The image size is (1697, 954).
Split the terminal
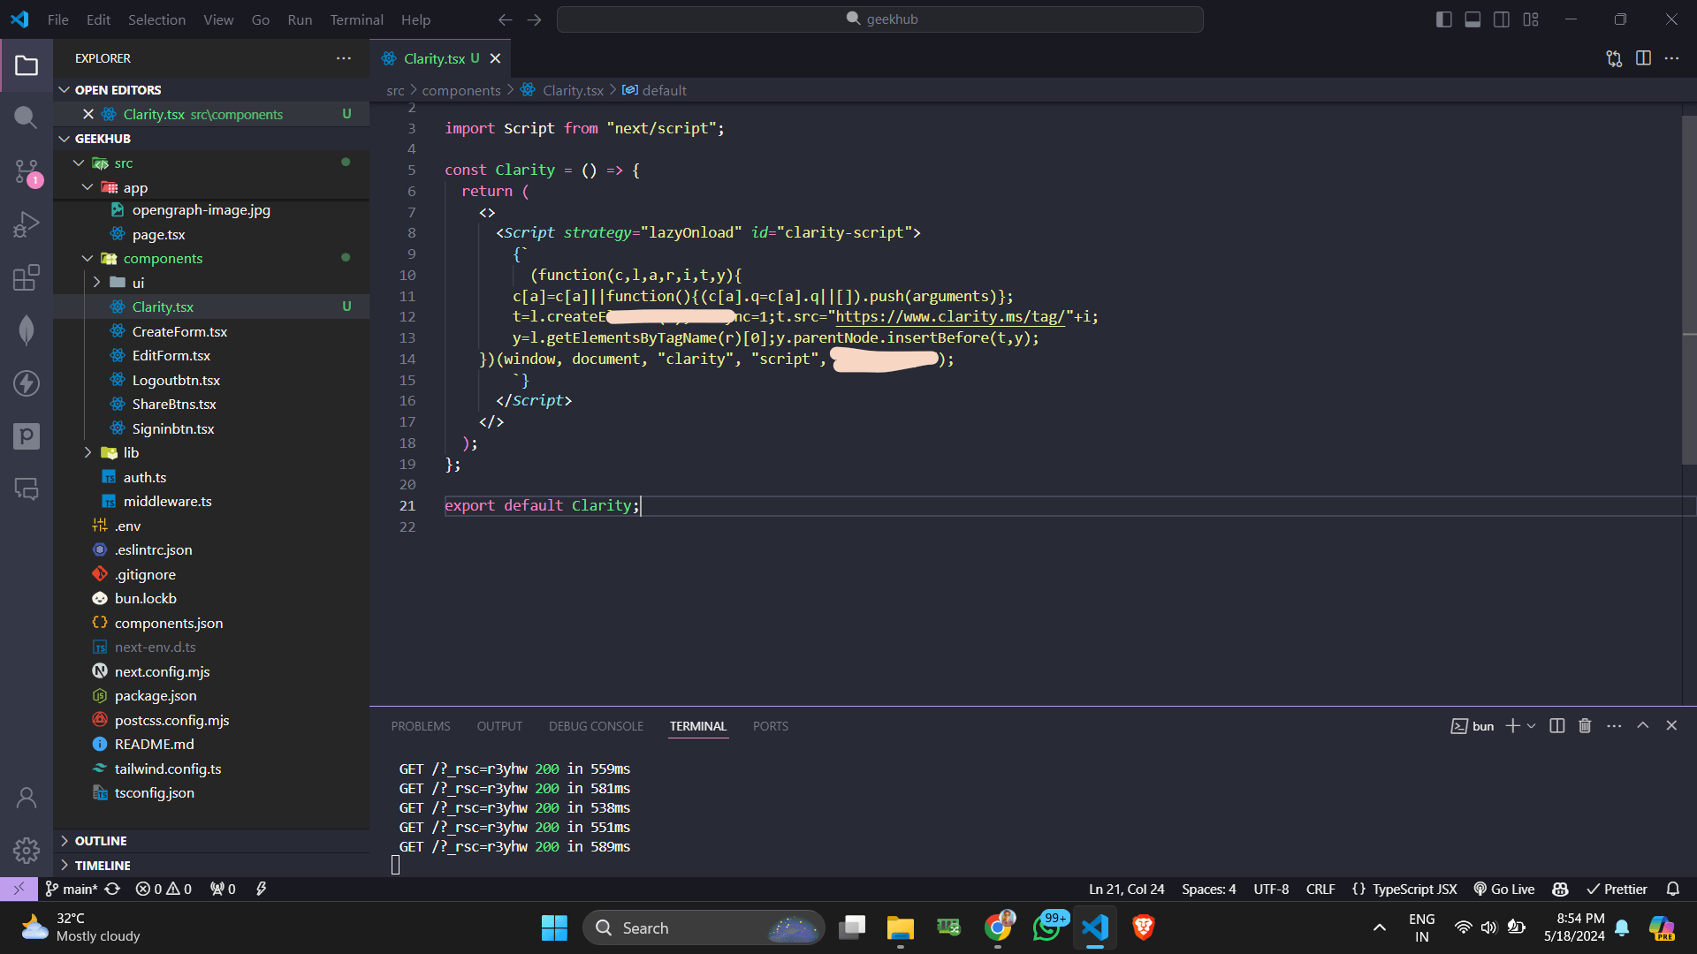(x=1556, y=725)
